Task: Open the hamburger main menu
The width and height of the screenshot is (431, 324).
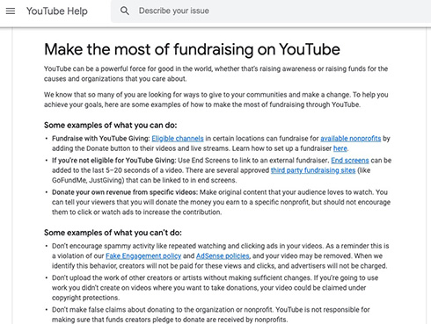Action: point(11,11)
